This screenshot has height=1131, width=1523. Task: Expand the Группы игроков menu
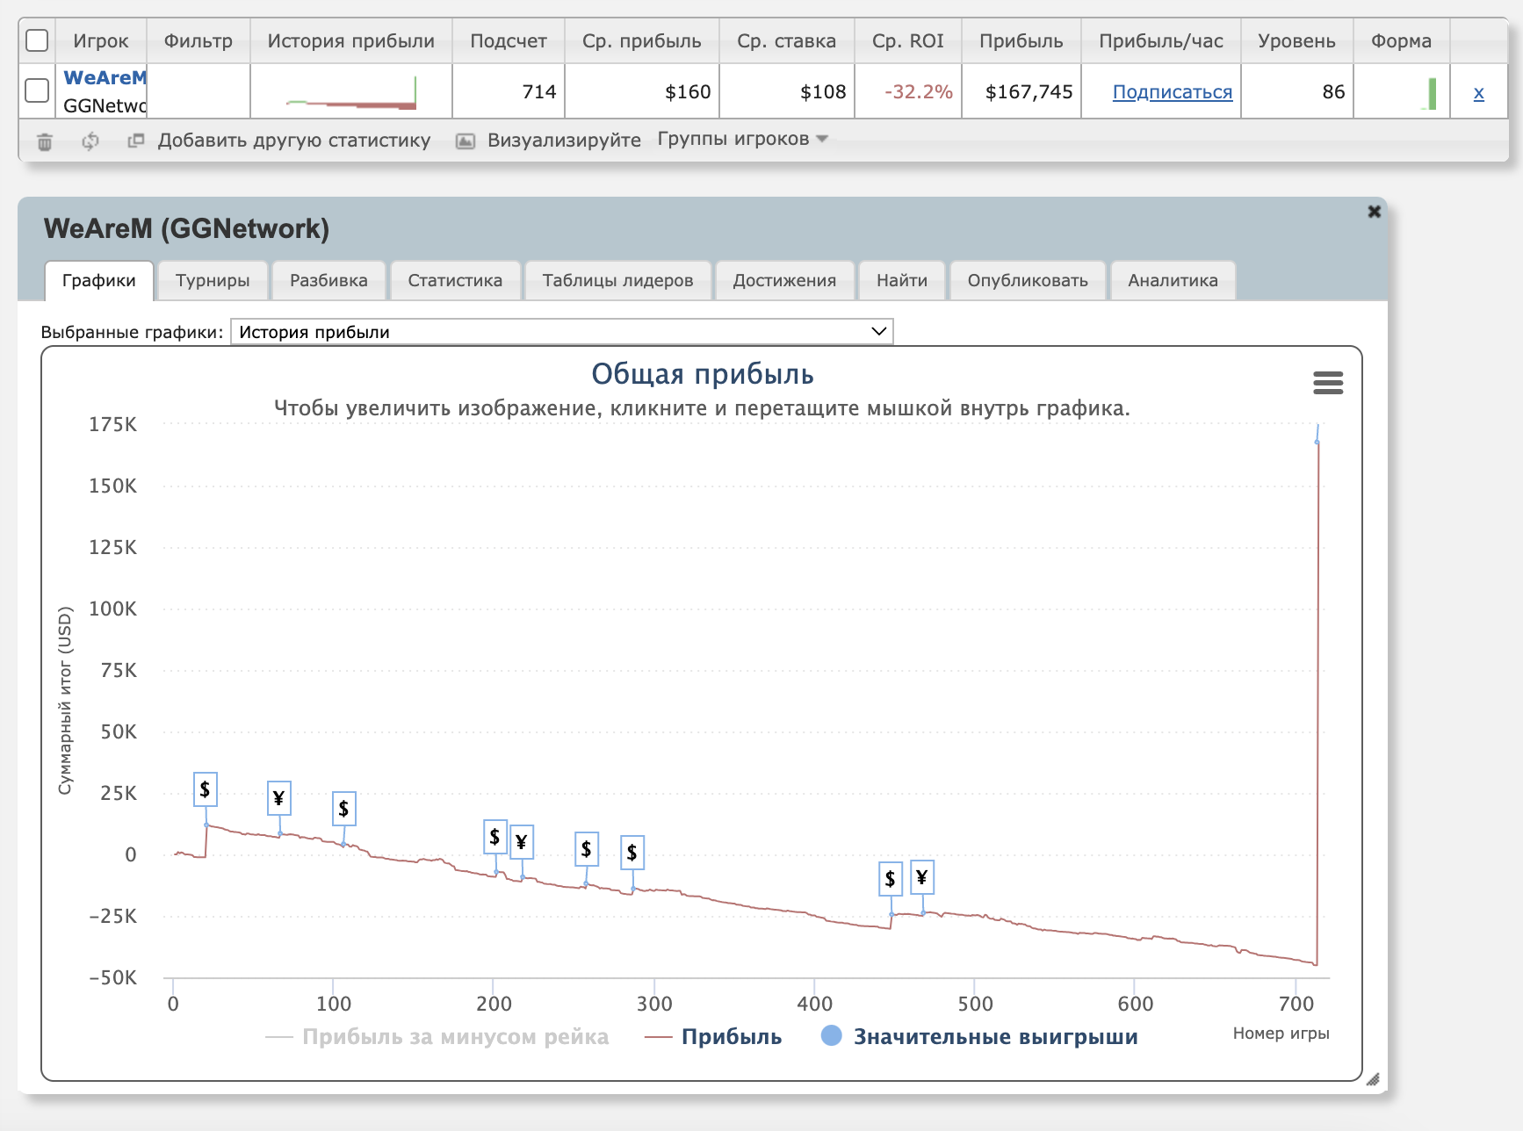[742, 140]
